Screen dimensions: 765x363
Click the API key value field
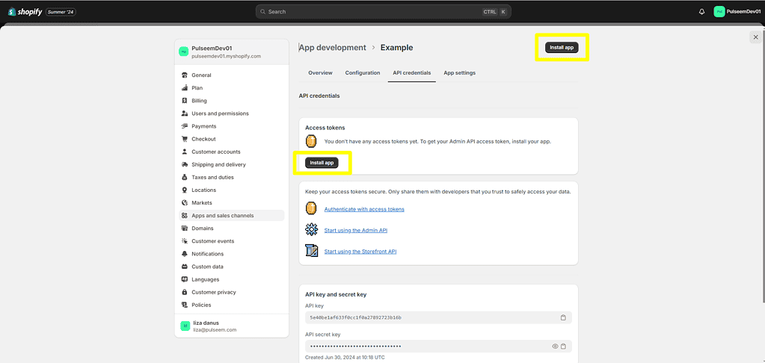pyautogui.click(x=438, y=317)
